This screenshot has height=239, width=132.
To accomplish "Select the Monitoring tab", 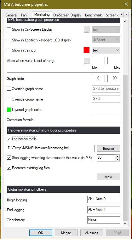I will click(42, 15).
